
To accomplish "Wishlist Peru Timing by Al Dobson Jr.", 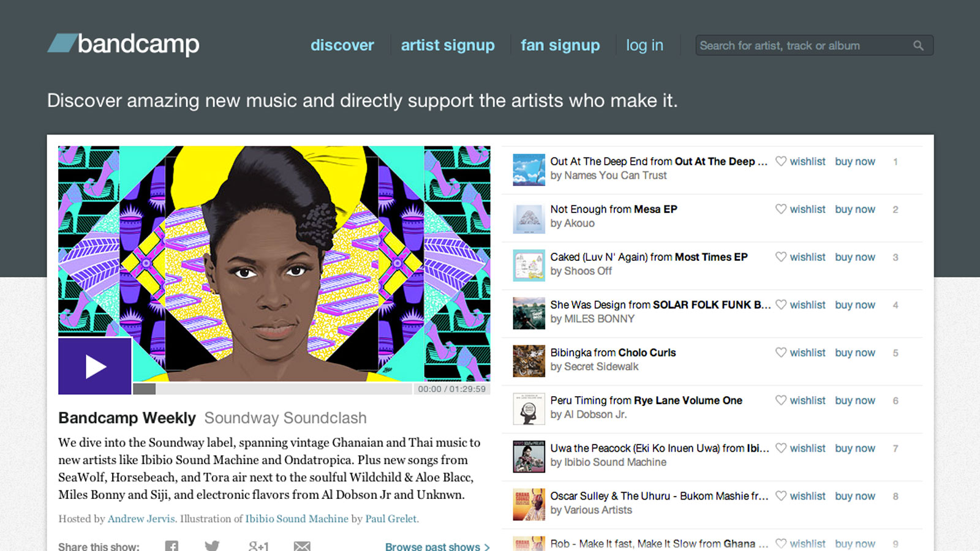I will 801,400.
